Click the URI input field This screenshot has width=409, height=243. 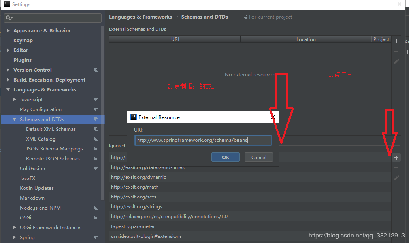tap(203, 140)
